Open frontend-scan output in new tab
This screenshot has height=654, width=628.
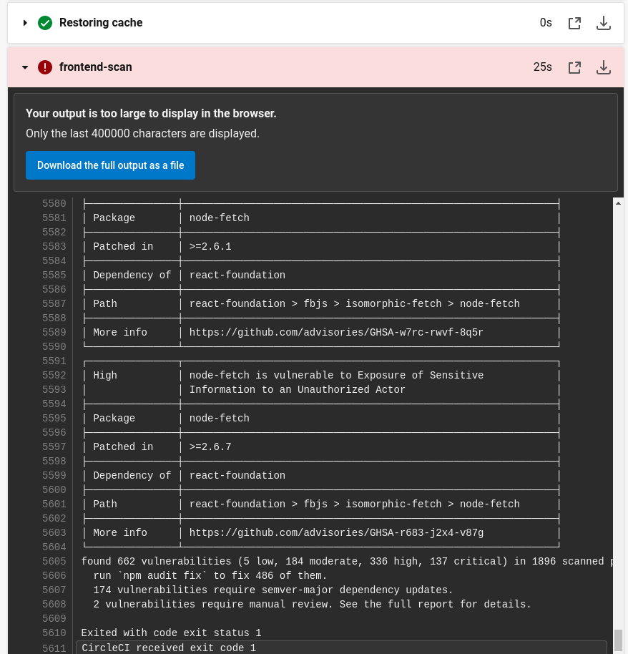[x=574, y=67]
